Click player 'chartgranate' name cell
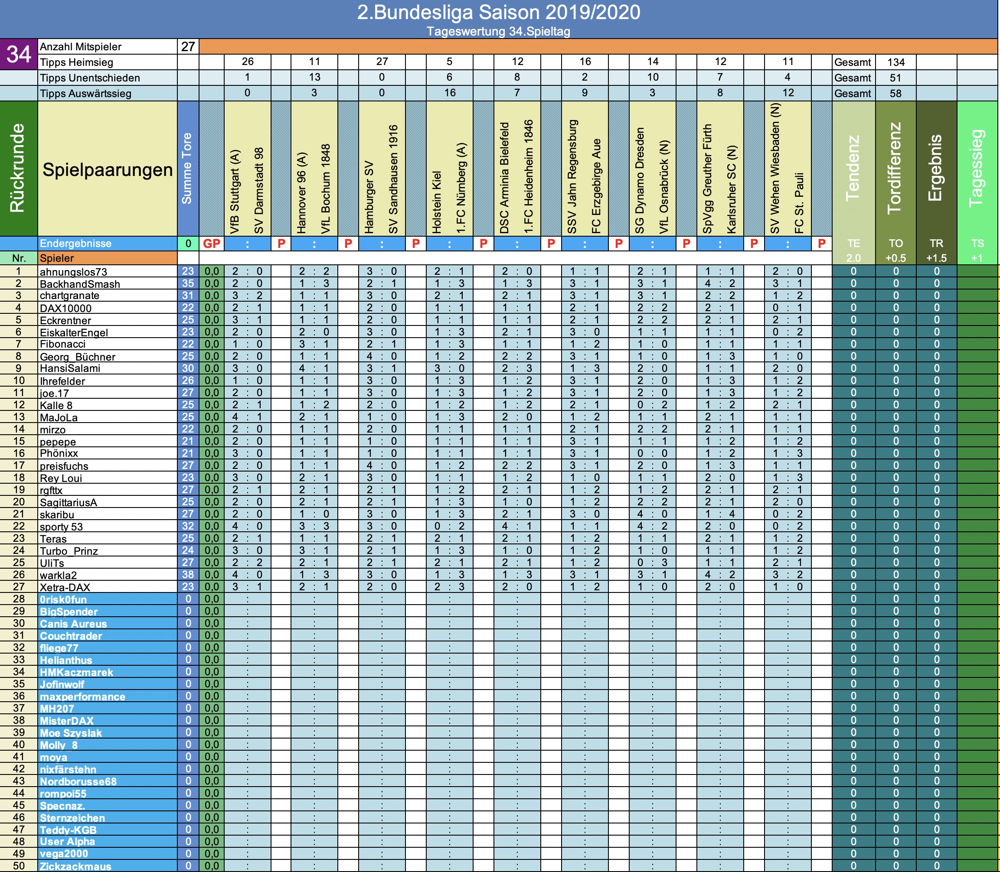Screen dimensions: 1000x872 tap(108, 296)
